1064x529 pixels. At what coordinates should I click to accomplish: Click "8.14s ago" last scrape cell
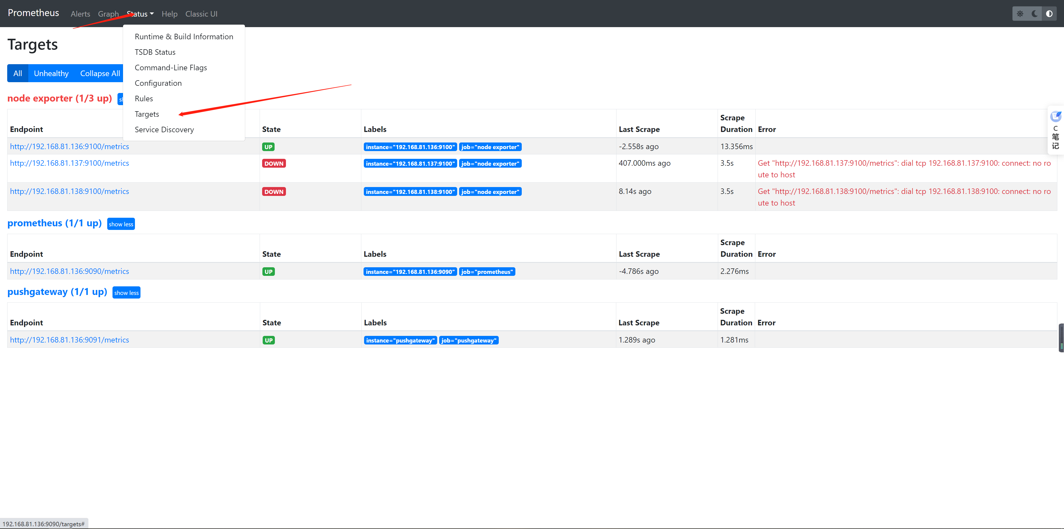[x=635, y=191]
